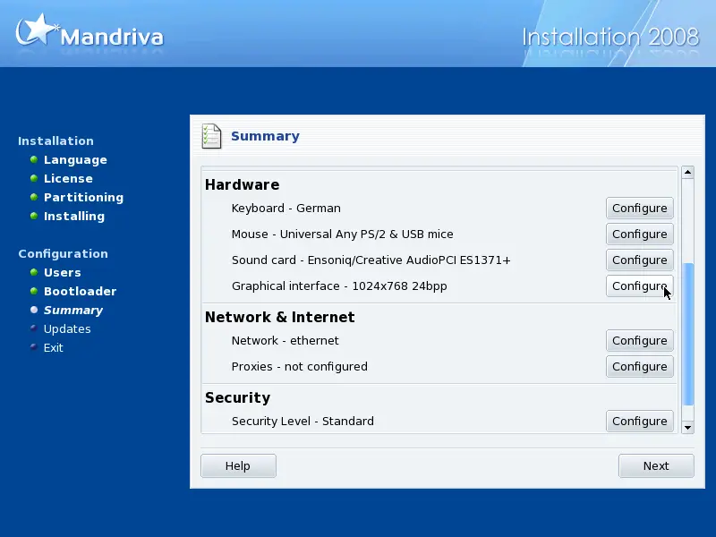Click the dark bullet beside Updates
Screen dimensions: 716x537
(x=34, y=328)
